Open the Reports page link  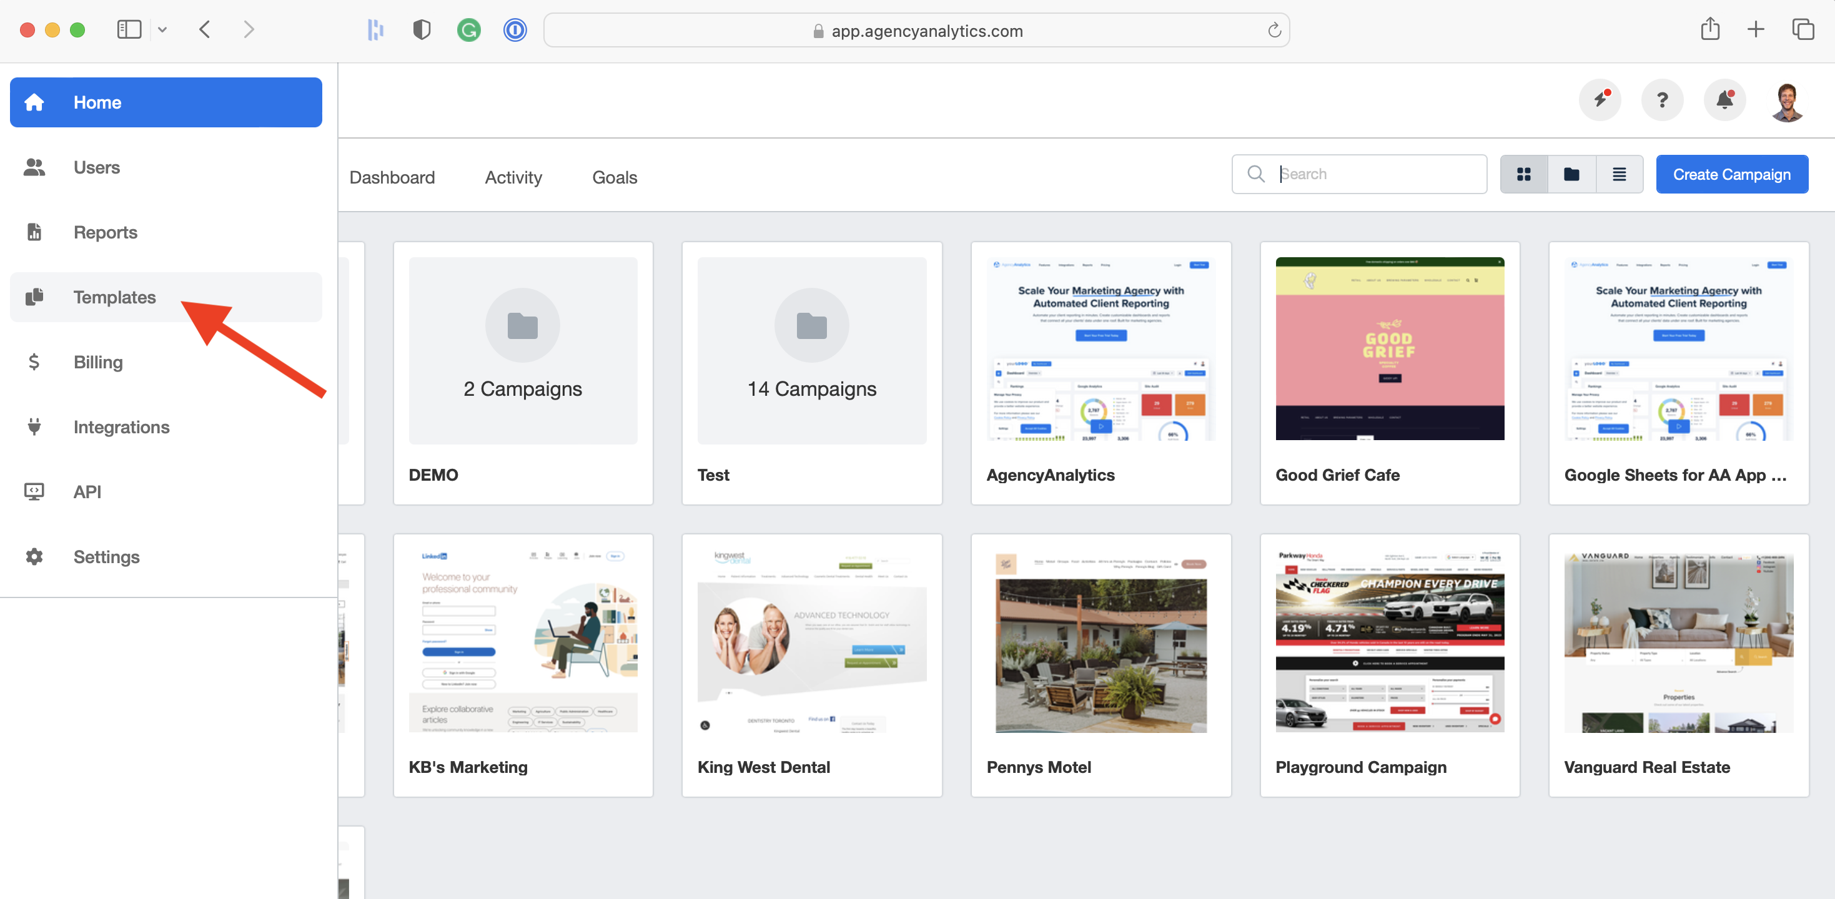tap(105, 233)
